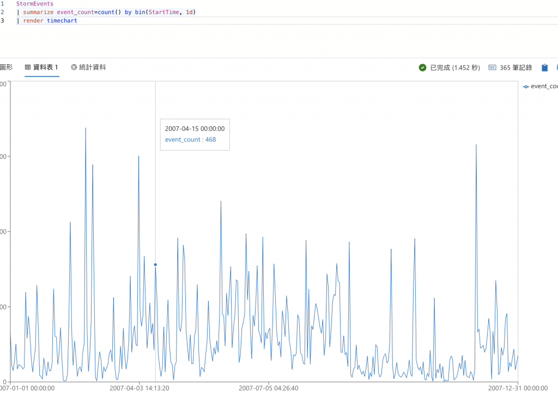Click the highlighted 2007-04-15 data point
558x396 pixels.
(x=155, y=265)
